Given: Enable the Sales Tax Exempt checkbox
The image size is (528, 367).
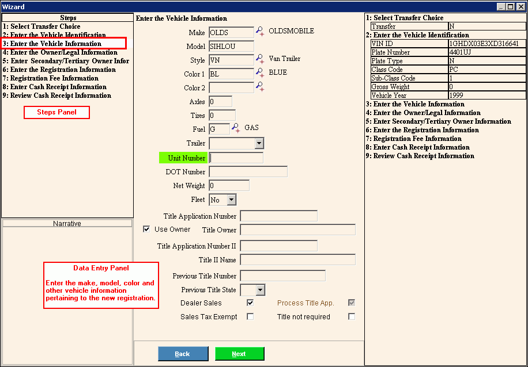Looking at the screenshot, I should (x=250, y=316).
